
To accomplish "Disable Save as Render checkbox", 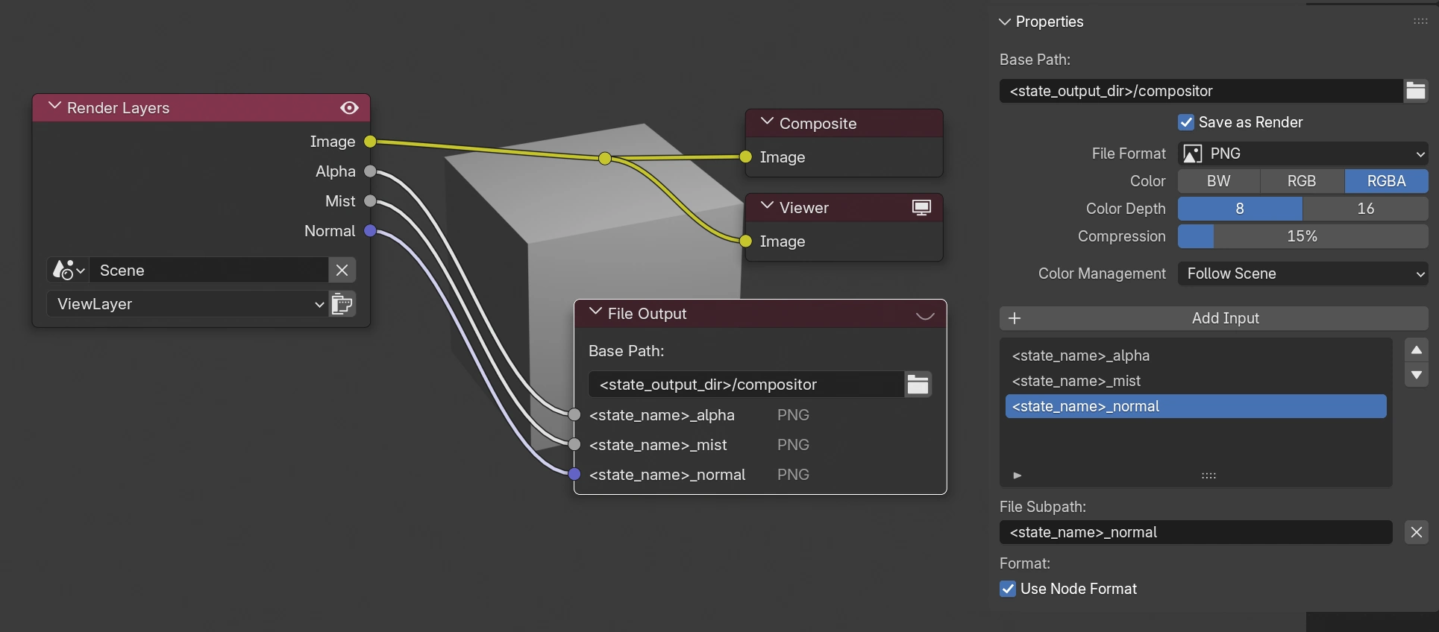I will click(1186, 122).
